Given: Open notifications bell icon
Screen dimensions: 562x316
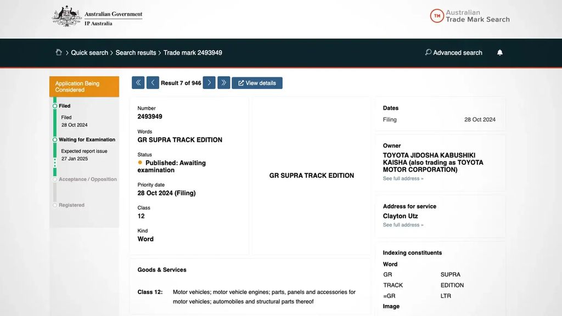Looking at the screenshot, I should 499,53.
